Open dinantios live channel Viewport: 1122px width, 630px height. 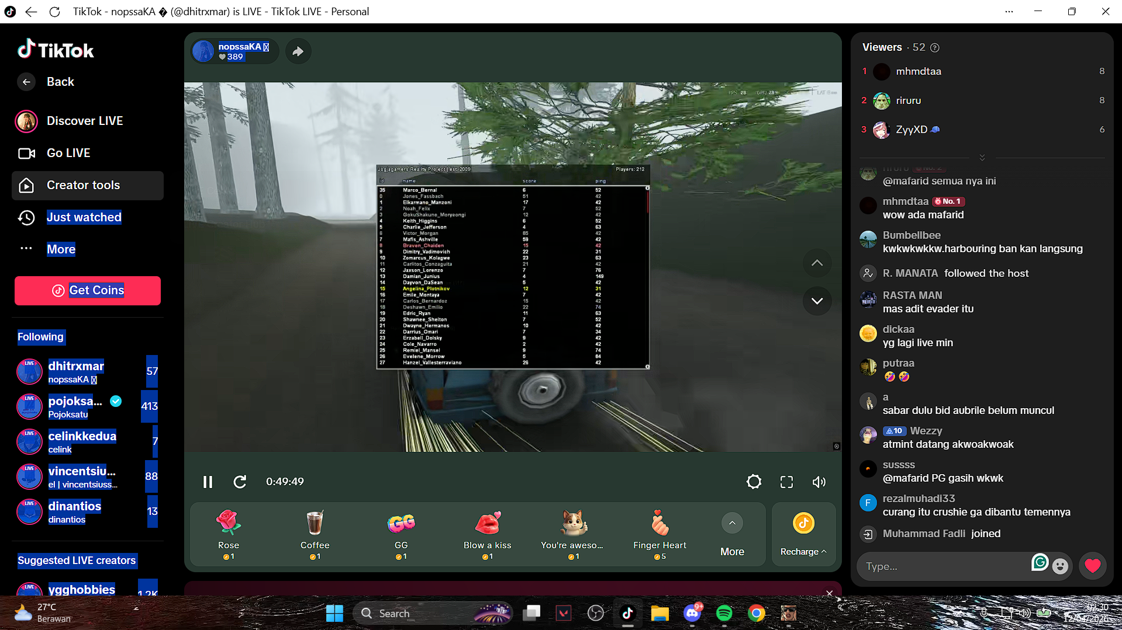88,512
